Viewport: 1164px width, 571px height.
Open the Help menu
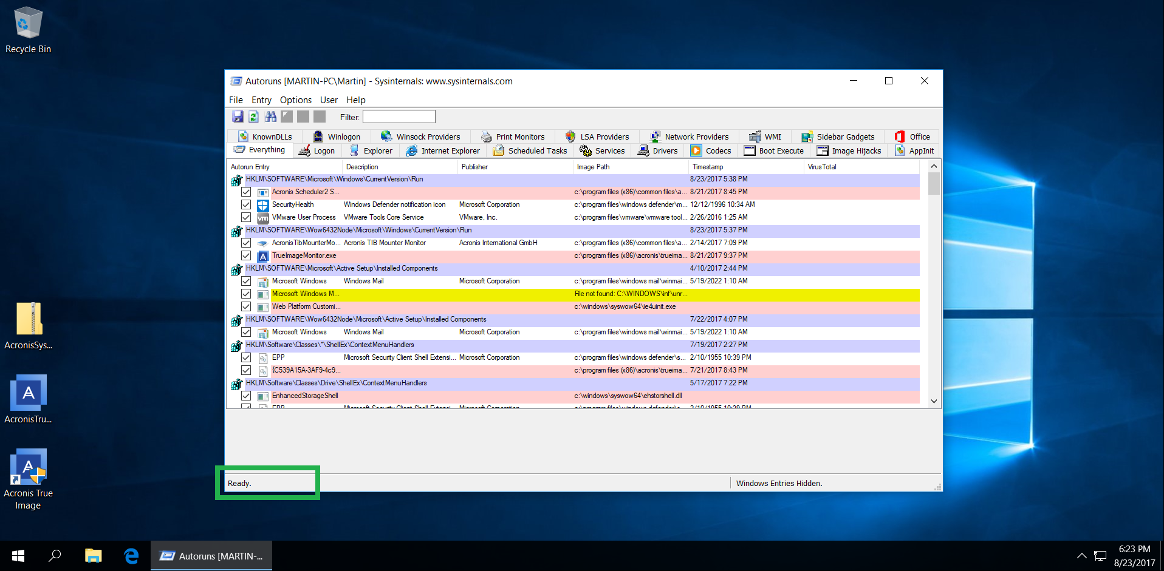pos(356,100)
